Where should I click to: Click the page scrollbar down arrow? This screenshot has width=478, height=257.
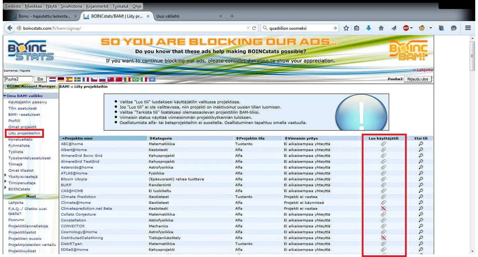click(472, 251)
